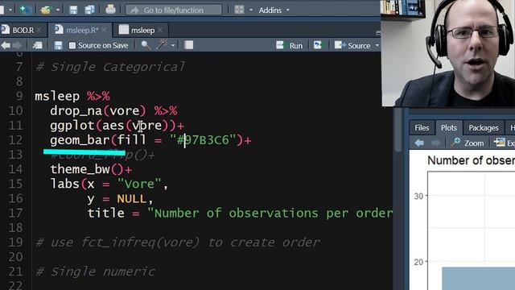Click the "# use fct_infreq(vore)" comment line
The image size is (515, 290).
(177, 242)
